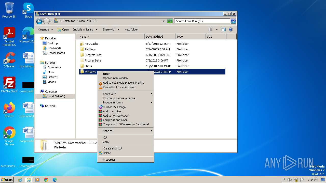The height and width of the screenshot is (183, 326).
Task: Choose Compress to "Windows.rar" and email
Action: click(x=126, y=124)
